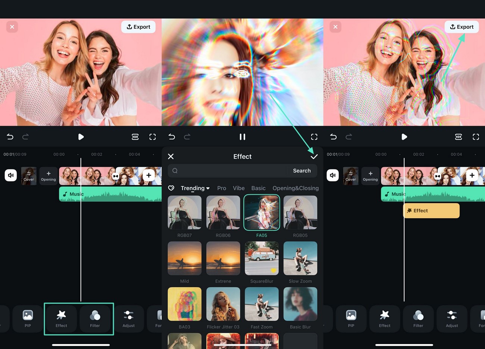Screen dimensions: 485x349
Task: Click undo arrow in middle panel
Action: [172, 137]
